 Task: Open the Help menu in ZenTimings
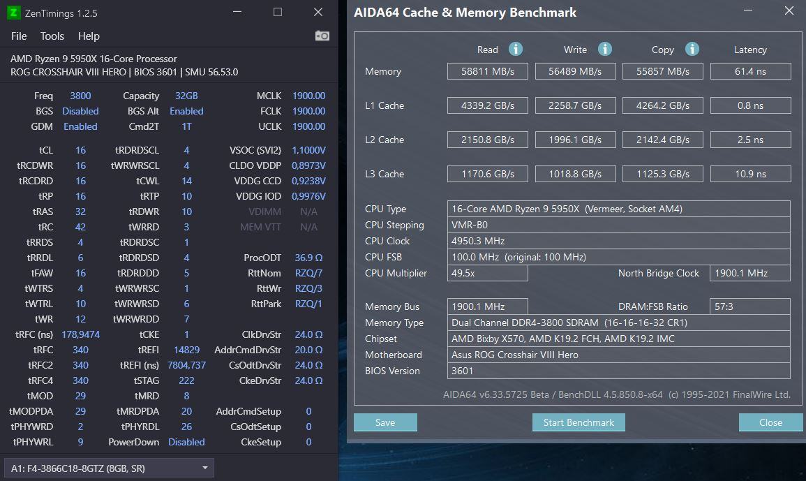[x=89, y=36]
